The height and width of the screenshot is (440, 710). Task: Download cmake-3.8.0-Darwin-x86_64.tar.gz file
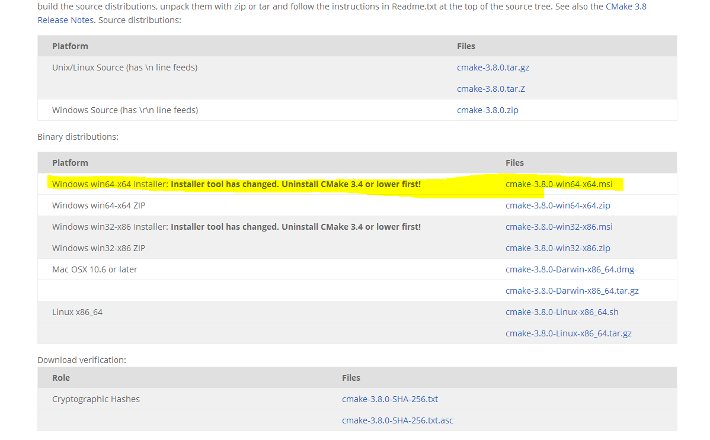(572, 291)
